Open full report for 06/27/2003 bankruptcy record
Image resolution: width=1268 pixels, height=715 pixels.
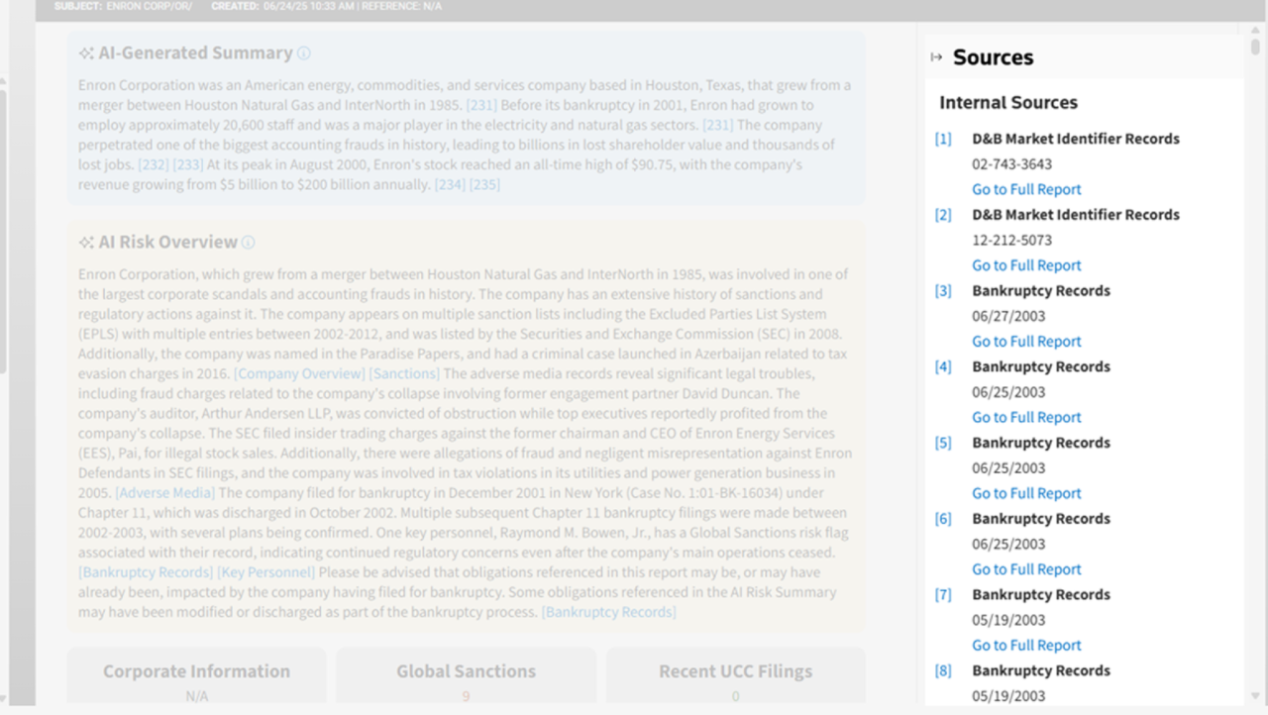coord(1026,342)
